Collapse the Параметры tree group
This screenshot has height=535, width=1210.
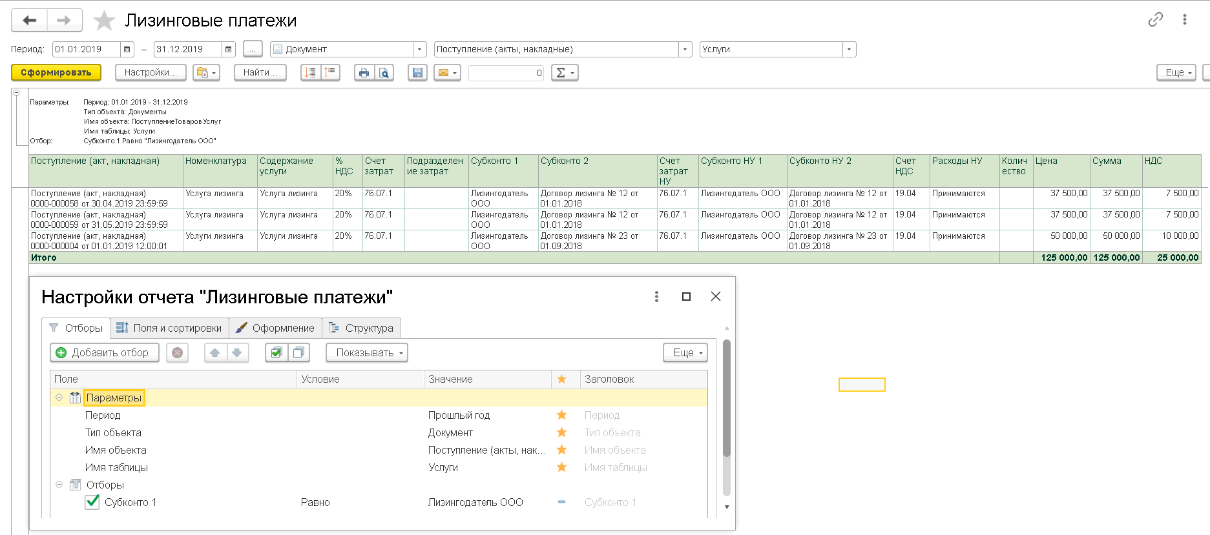coord(59,398)
